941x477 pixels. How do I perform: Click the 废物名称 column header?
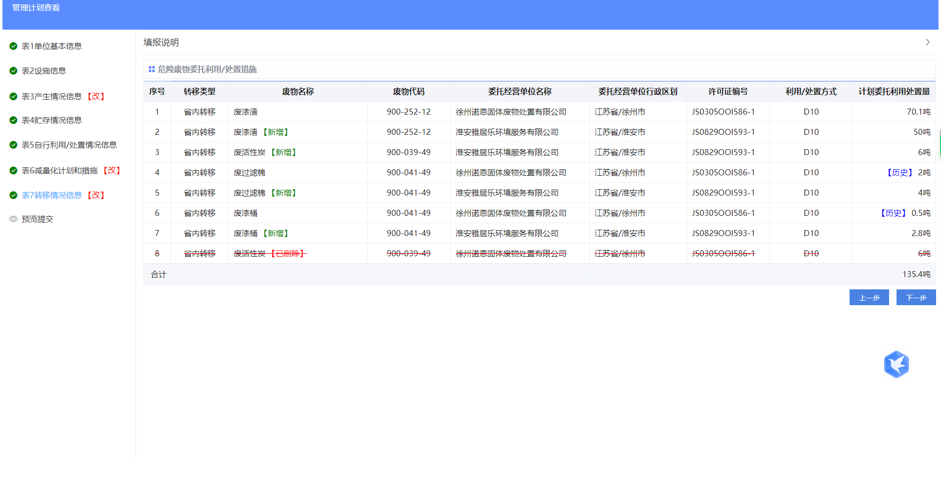[298, 91]
